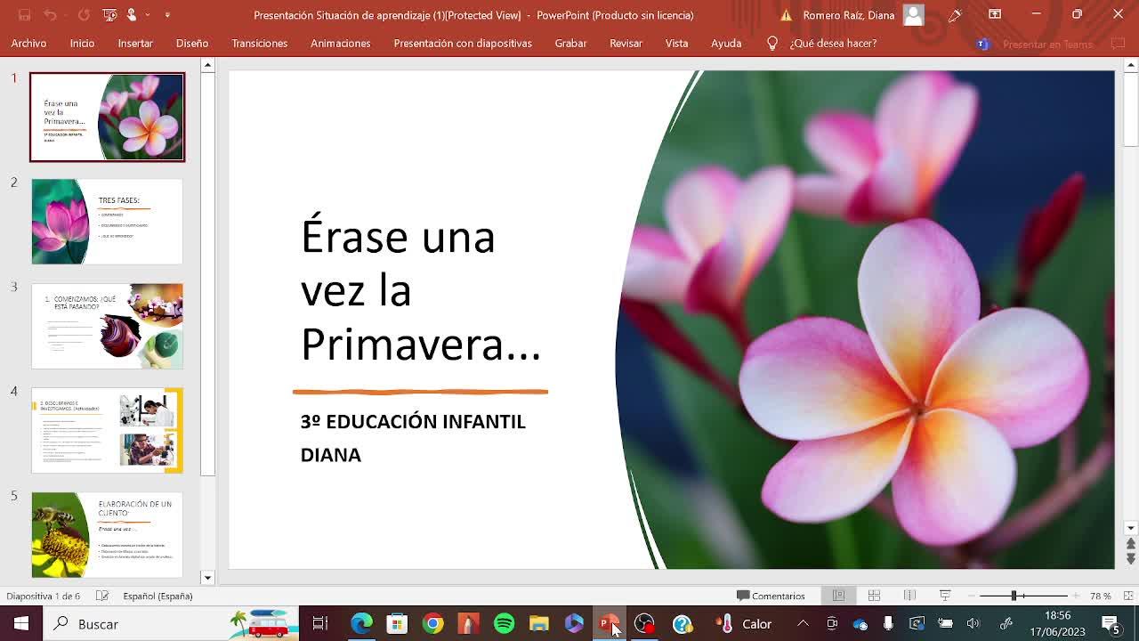This screenshot has width=1139, height=641.
Task: Open Customize Quick Access Toolbar dropdown
Action: tap(167, 14)
